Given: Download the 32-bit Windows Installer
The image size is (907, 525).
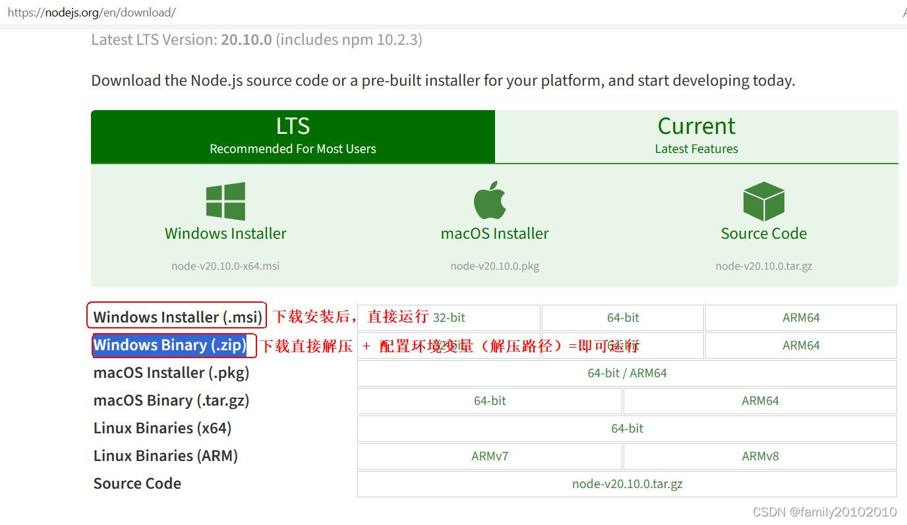Looking at the screenshot, I should [x=449, y=317].
